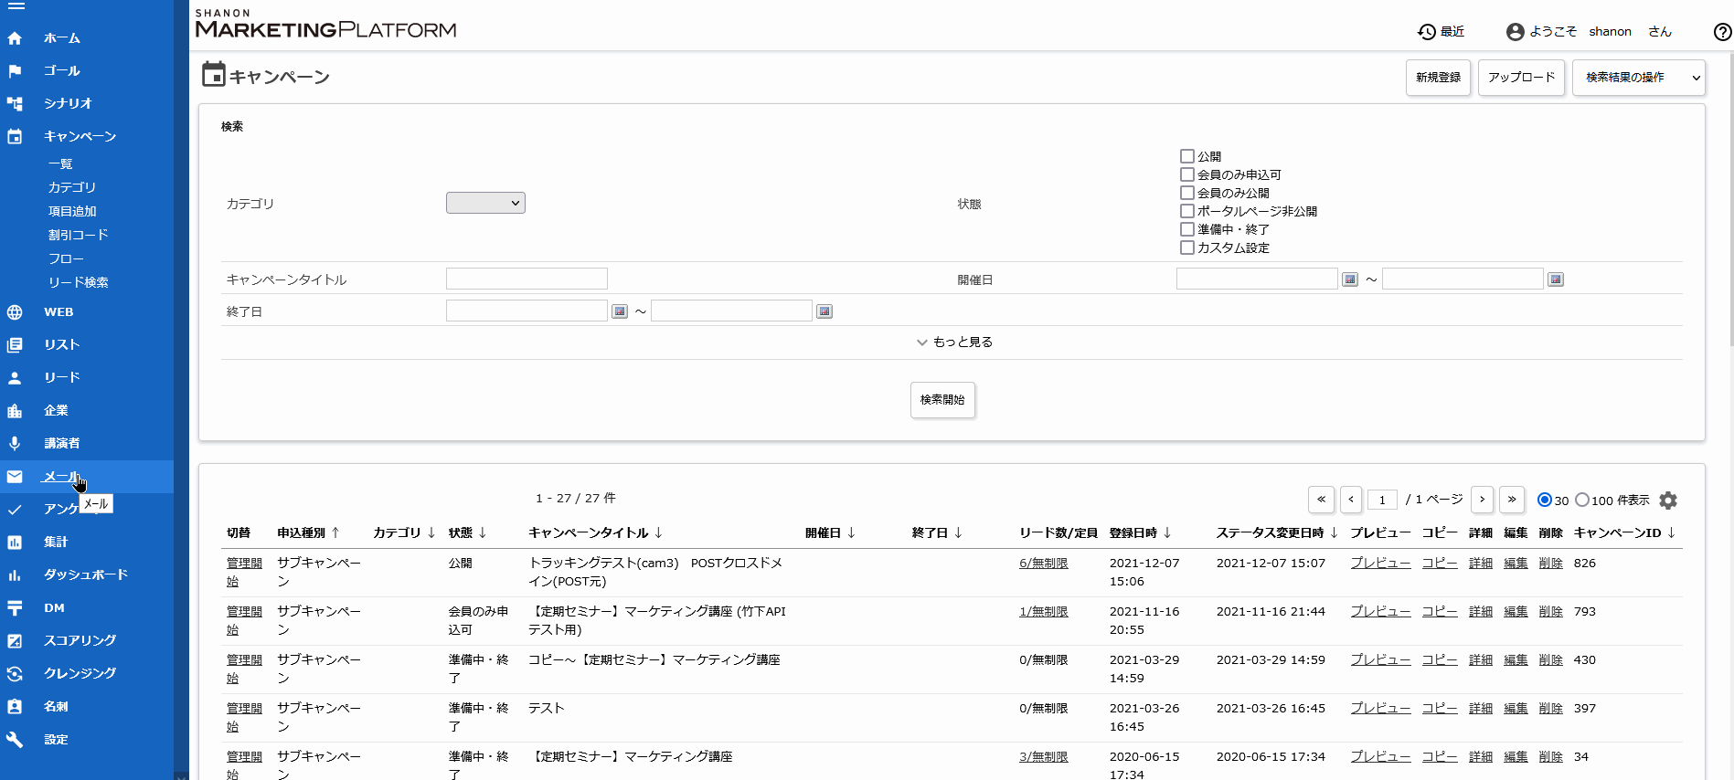Check the ポータルページ非公開 checkbox
This screenshot has width=1734, height=780.
1187,211
